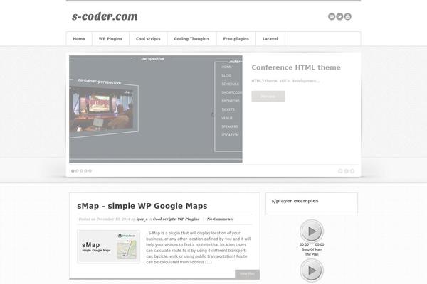Viewport: 427px width, 284px height.
Task: Click the conference theme slider image
Action: point(156,109)
